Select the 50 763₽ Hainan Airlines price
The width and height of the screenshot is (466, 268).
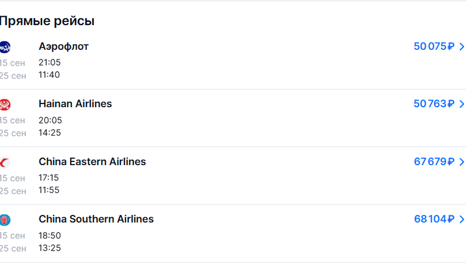click(x=434, y=104)
